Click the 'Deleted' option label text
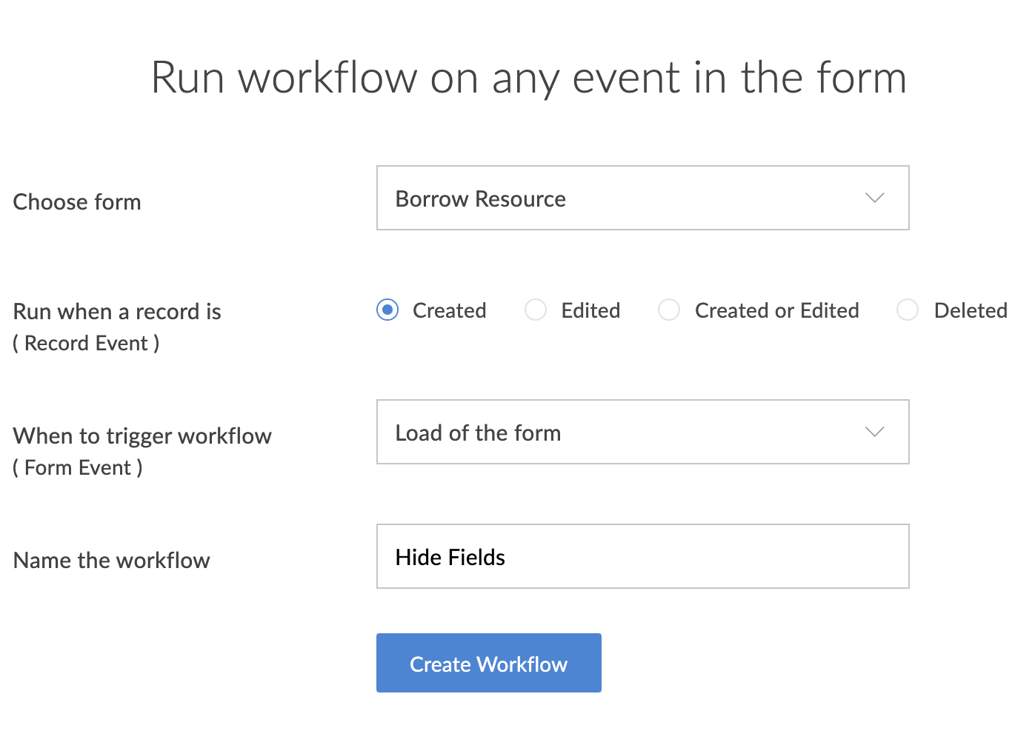Viewport: 1015px width, 751px height. click(970, 310)
